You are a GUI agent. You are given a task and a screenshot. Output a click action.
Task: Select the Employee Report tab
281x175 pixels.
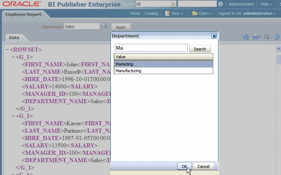point(23,14)
